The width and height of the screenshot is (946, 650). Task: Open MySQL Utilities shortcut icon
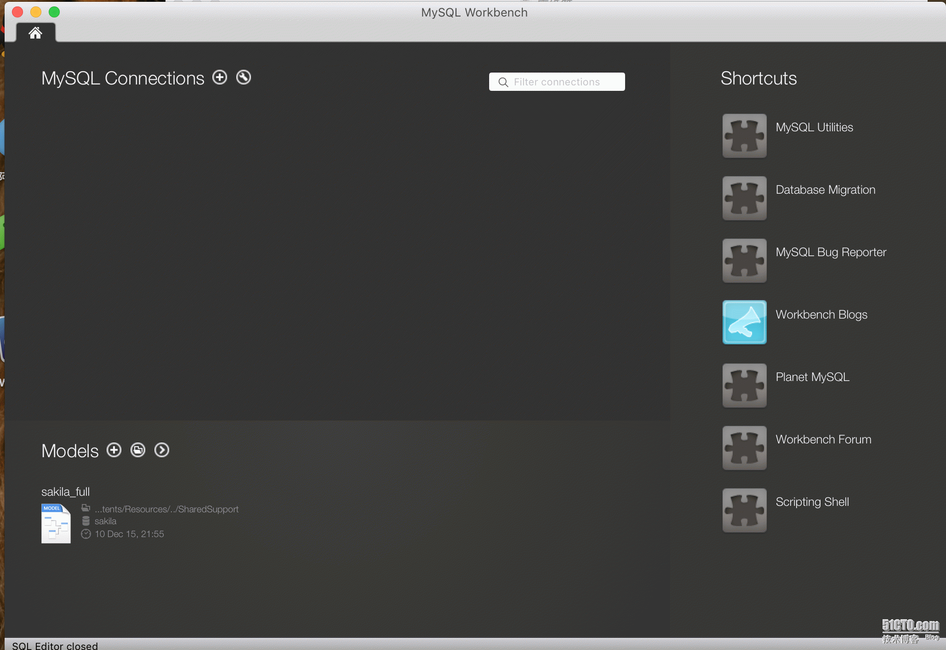tap(744, 136)
